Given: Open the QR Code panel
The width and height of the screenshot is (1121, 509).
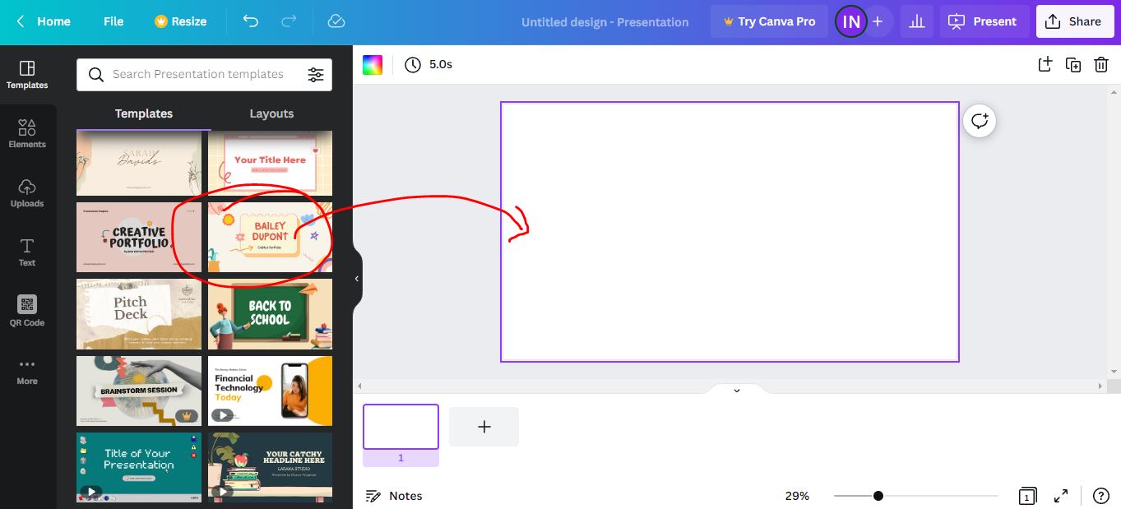Looking at the screenshot, I should (27, 310).
